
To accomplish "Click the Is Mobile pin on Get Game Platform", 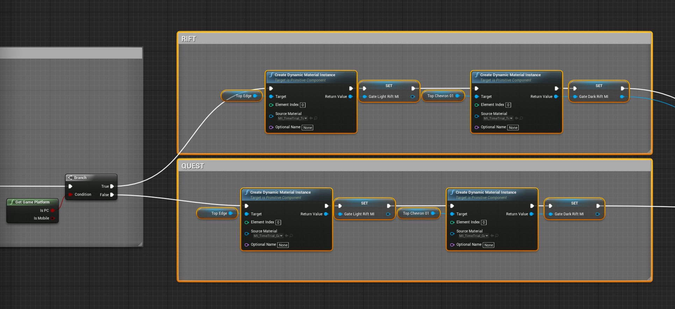I will pyautogui.click(x=52, y=218).
